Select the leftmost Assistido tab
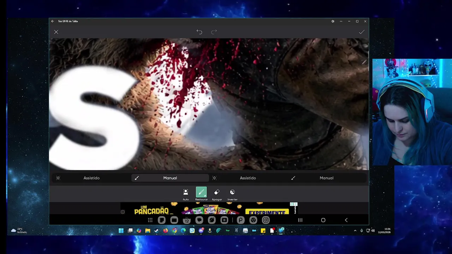The height and width of the screenshot is (254, 452). [91, 178]
